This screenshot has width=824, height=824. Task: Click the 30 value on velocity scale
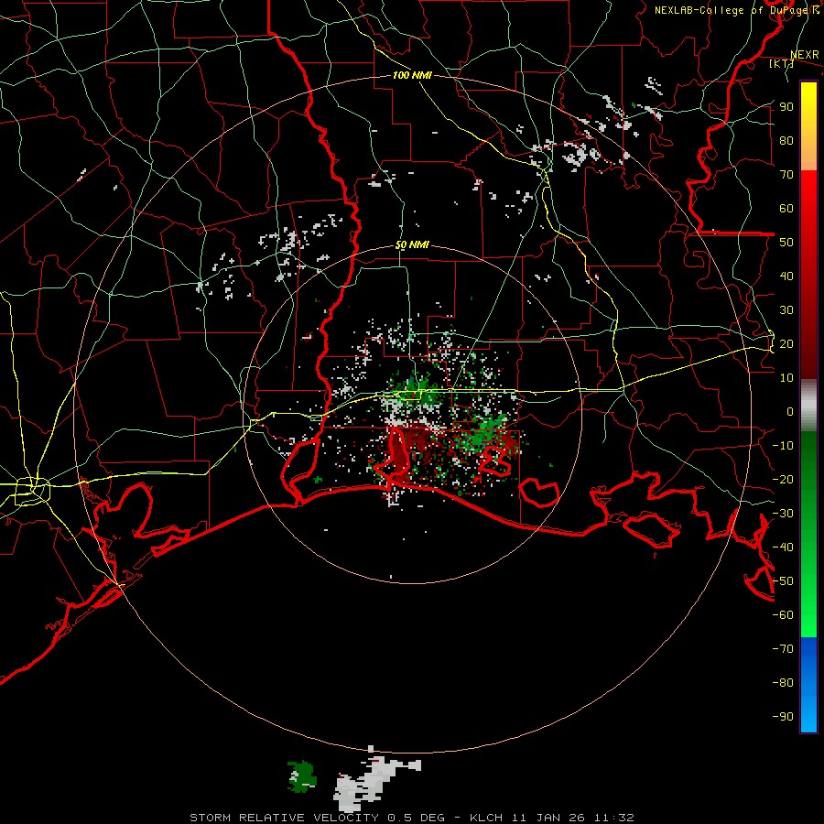coord(786,310)
